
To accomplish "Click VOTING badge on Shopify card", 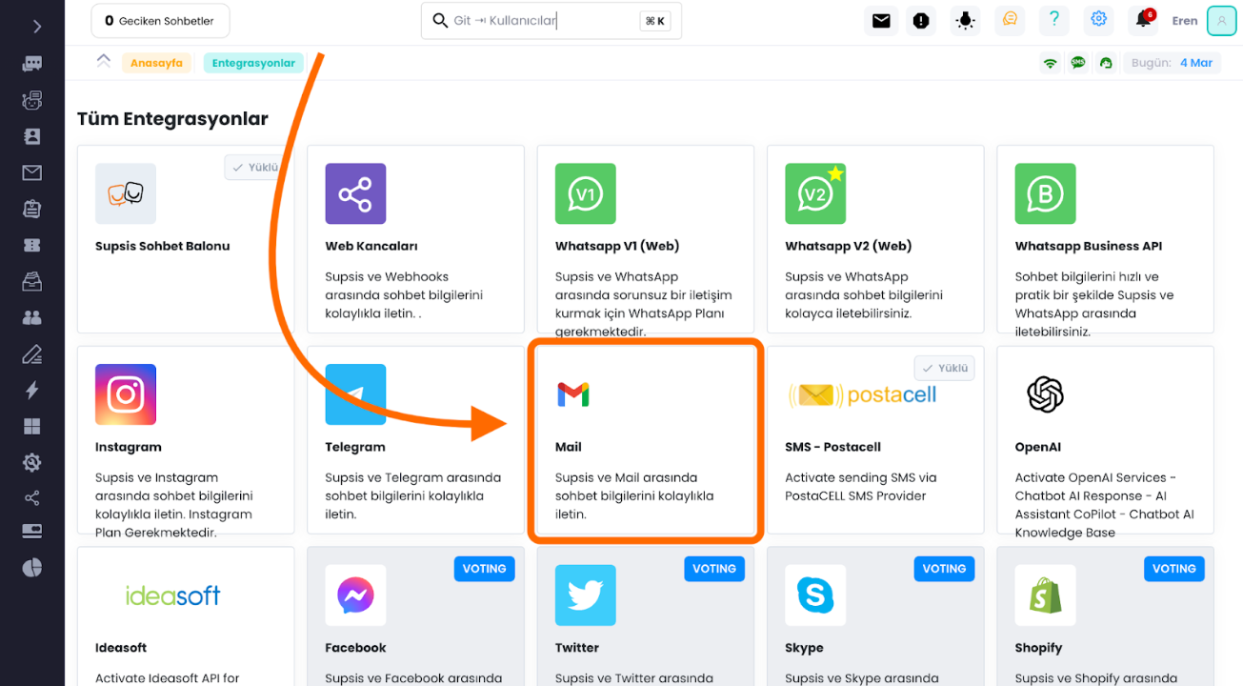I will (1173, 569).
